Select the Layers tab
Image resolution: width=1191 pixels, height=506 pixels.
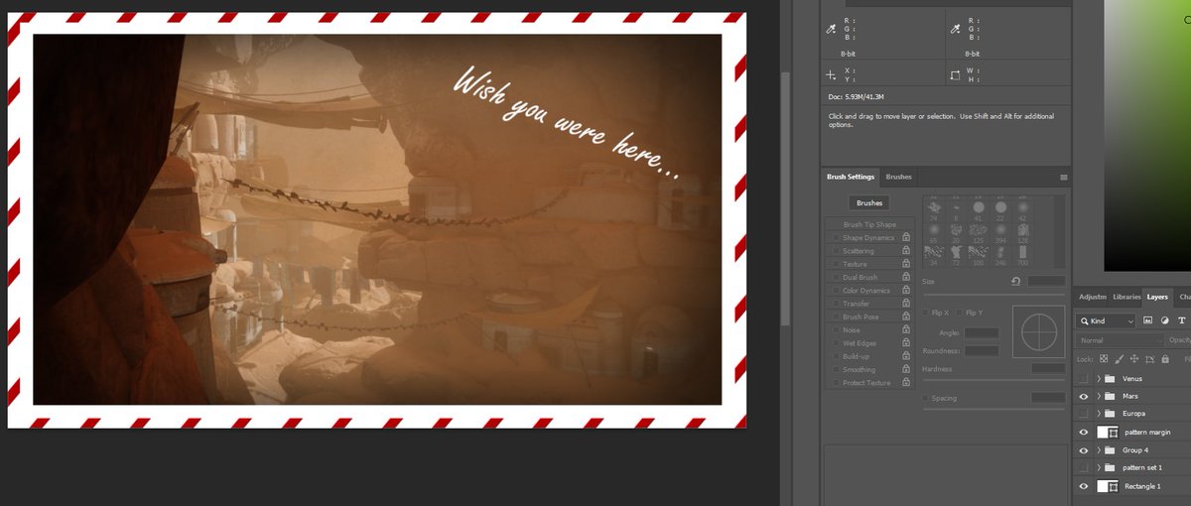[1157, 297]
